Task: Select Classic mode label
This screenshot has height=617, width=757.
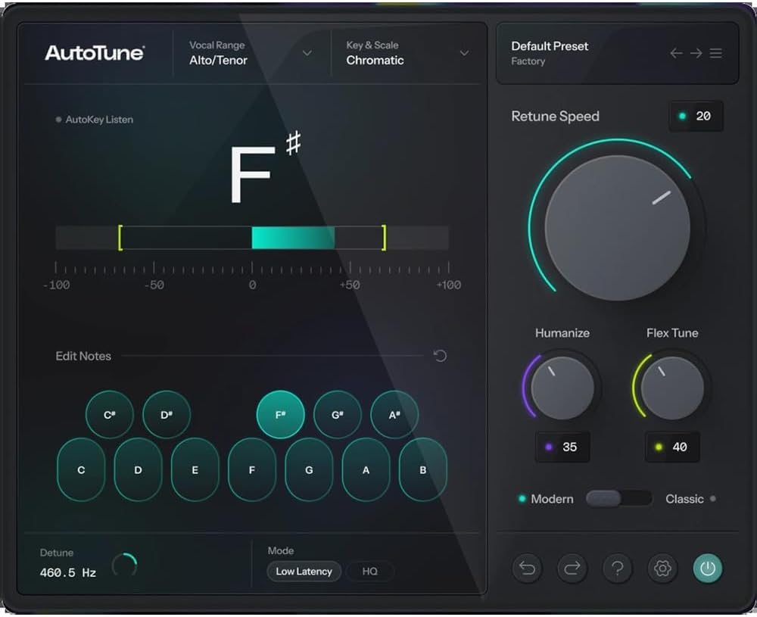Action: click(x=684, y=499)
